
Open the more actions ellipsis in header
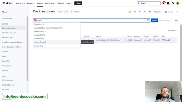pyautogui.click(x=177, y=12)
